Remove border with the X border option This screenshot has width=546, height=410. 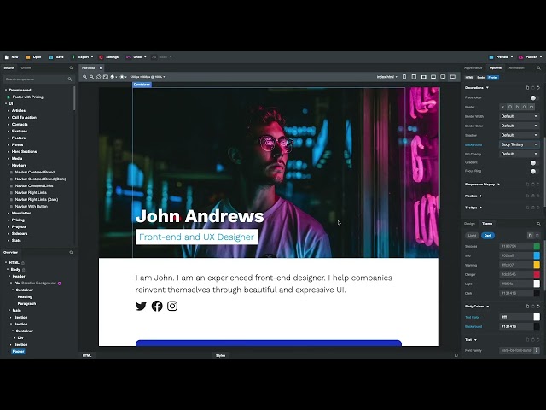tap(502, 107)
